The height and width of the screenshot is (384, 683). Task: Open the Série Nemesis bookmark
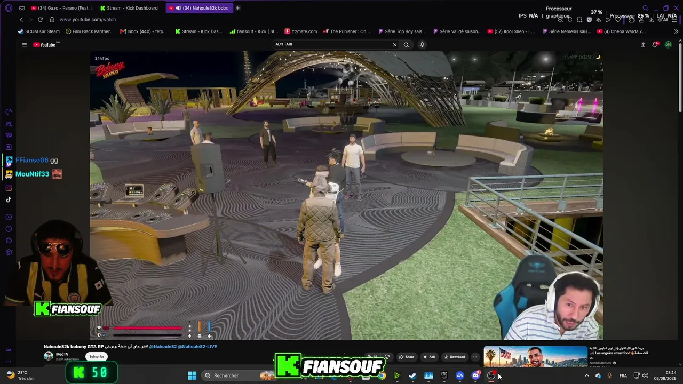click(x=566, y=31)
